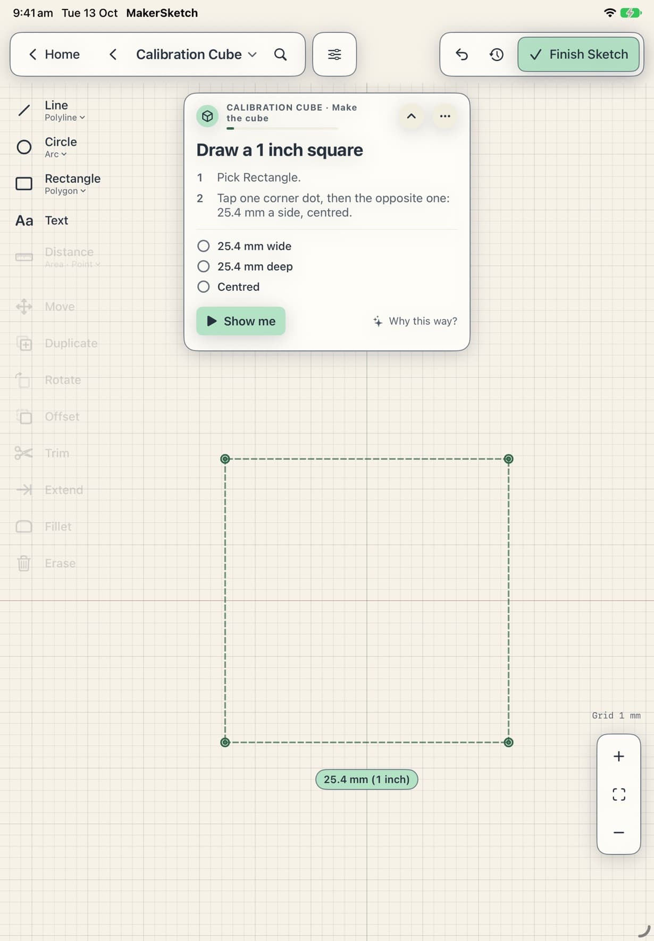Pick the Rotate tool
654x941 pixels.
coord(48,380)
